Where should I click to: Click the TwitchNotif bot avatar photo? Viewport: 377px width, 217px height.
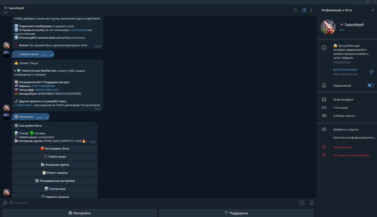[x=328, y=27]
